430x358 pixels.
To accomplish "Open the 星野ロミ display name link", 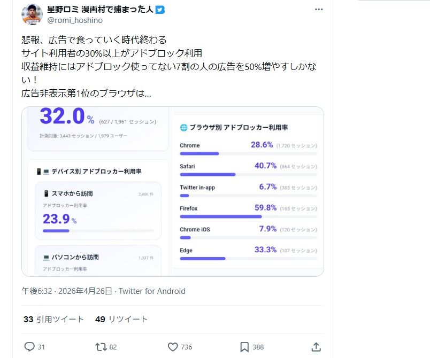I will (100, 10).
